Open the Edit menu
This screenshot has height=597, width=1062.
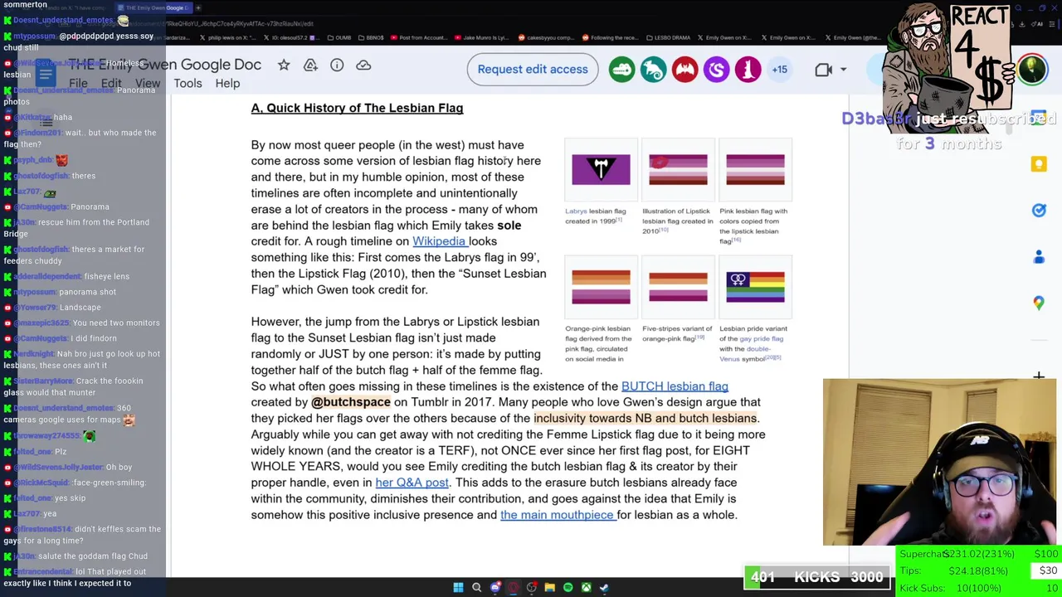tap(111, 84)
